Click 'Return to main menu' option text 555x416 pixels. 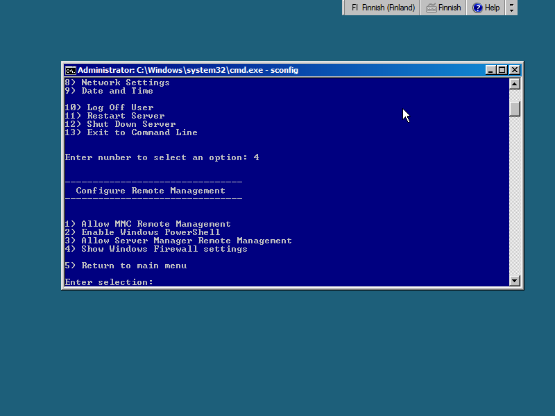(x=133, y=266)
